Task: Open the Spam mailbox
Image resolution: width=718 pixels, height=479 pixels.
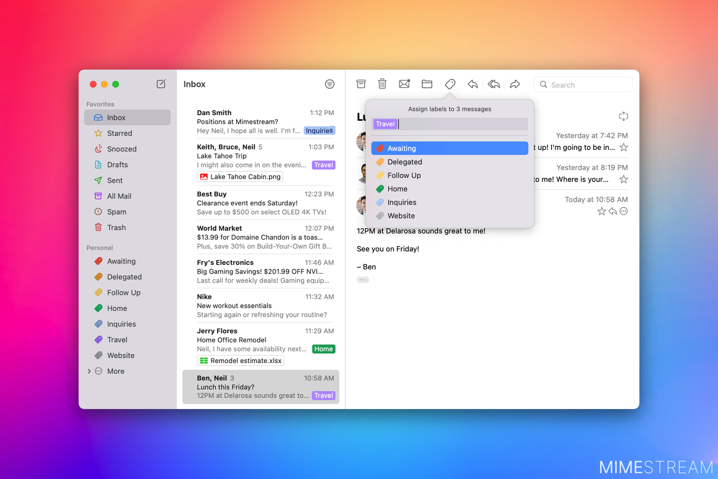Action: point(127,212)
